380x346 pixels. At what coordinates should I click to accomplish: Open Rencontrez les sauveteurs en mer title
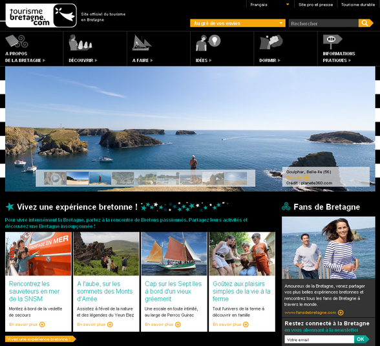tap(34, 291)
